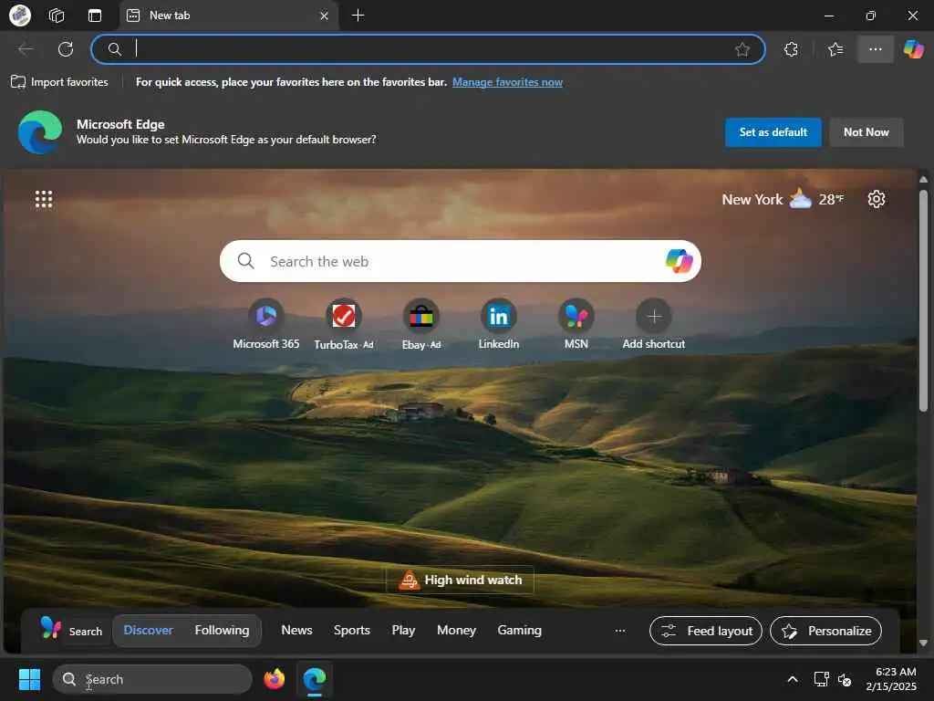The height and width of the screenshot is (701, 934).
Task: Click Copilot icon in web search box
Action: tap(679, 261)
